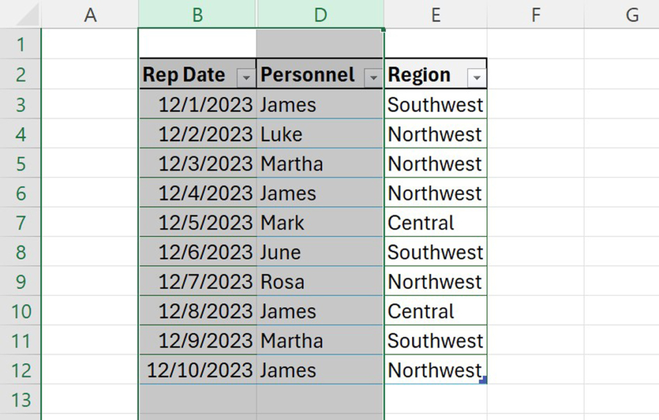Select column B header
Viewport: 659px width, 420px height.
click(196, 13)
